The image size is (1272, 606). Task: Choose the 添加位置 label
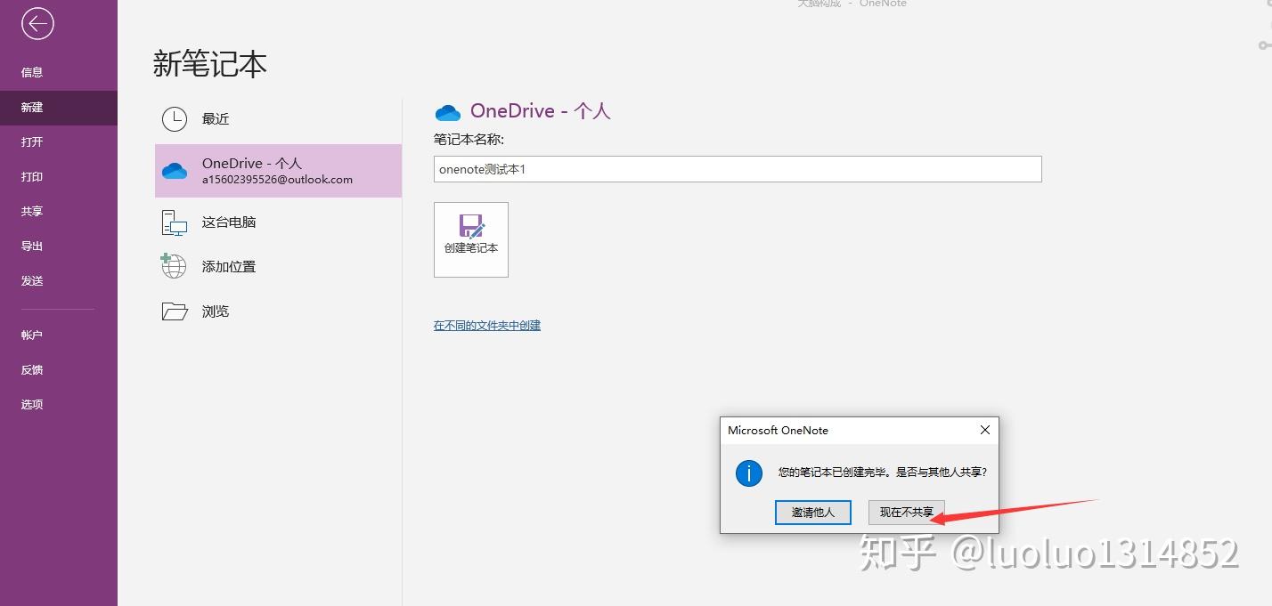click(x=229, y=266)
